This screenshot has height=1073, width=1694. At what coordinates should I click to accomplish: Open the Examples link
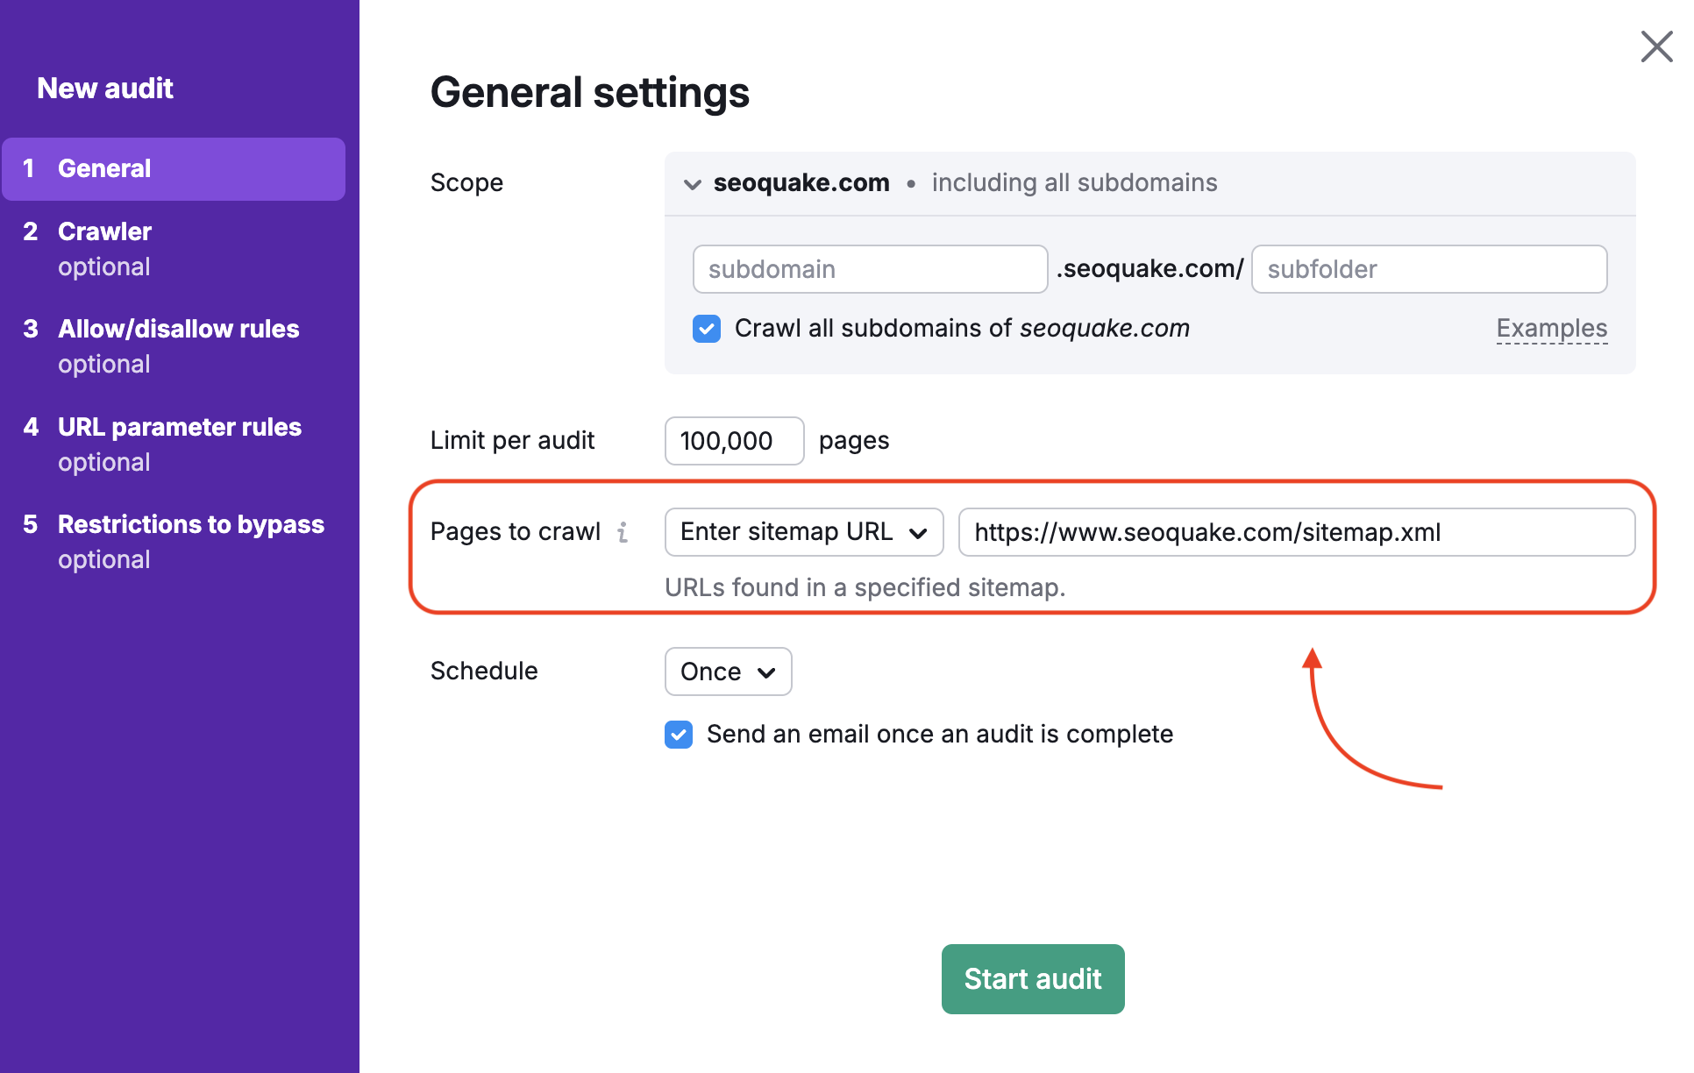point(1551,329)
